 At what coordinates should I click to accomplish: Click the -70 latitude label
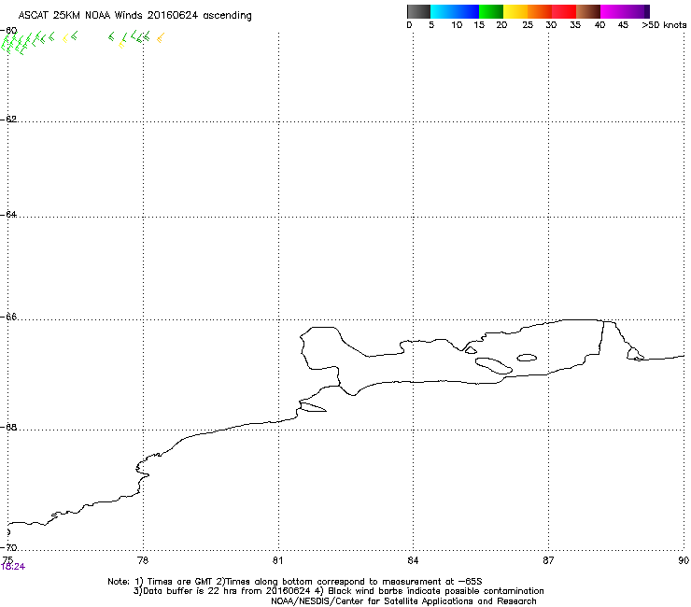pos(8,548)
